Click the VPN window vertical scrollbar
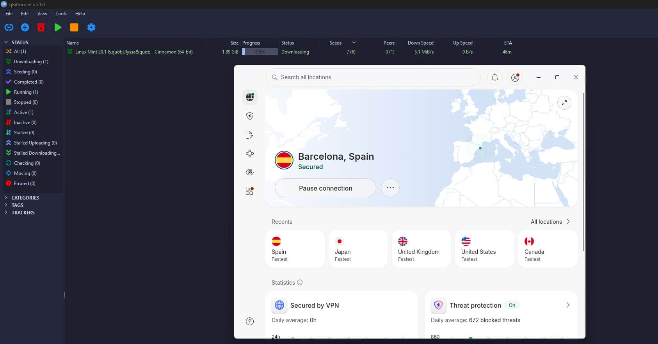Image resolution: width=658 pixels, height=344 pixels. [x=583, y=172]
